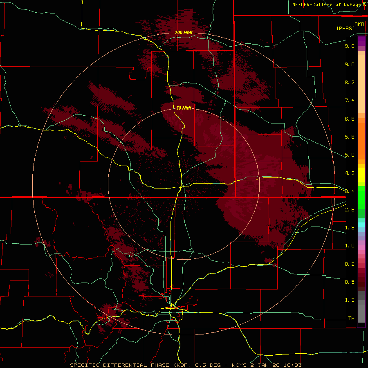Click the 0.2 scale value
The width and height of the screenshot is (368, 368).
[x=350, y=264]
